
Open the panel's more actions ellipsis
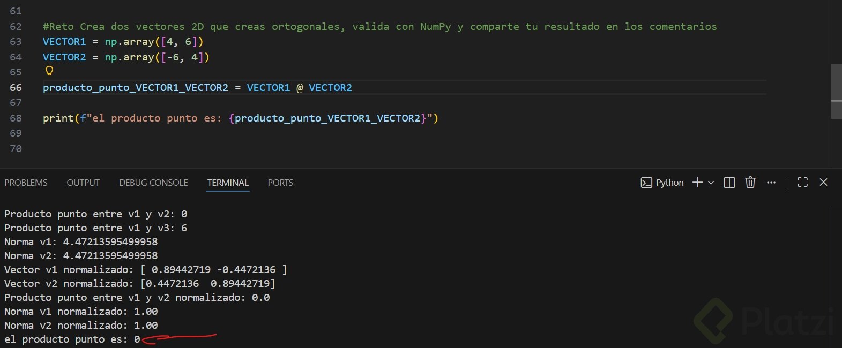pos(771,183)
